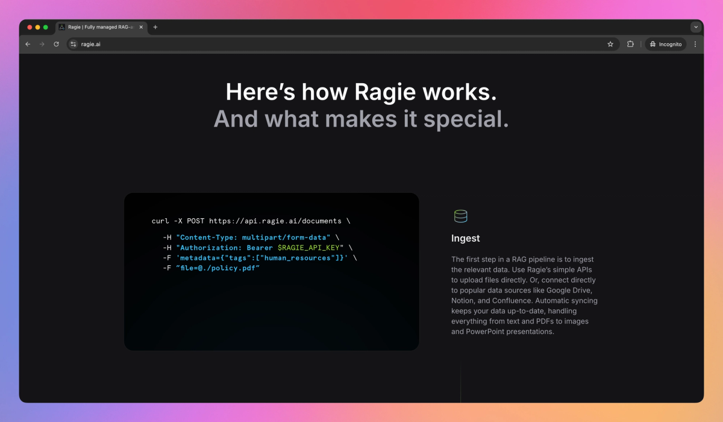Bookmark the page via the star icon

pyautogui.click(x=610, y=43)
